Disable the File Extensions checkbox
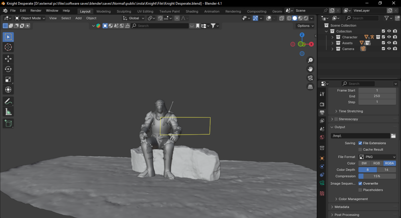401x218 pixels. (360, 143)
